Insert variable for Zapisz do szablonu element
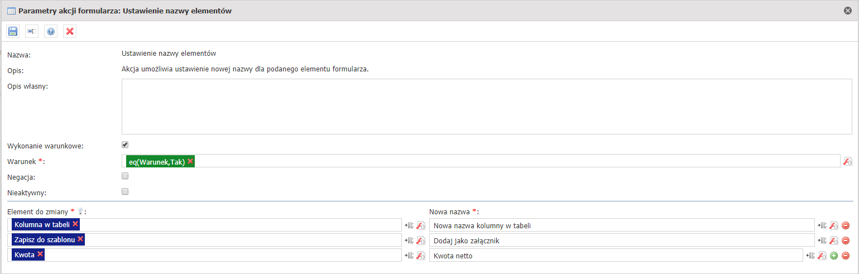The image size is (859, 274). [x=409, y=241]
